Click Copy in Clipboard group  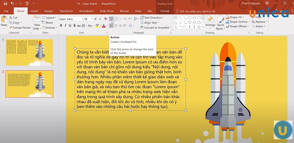15,22
